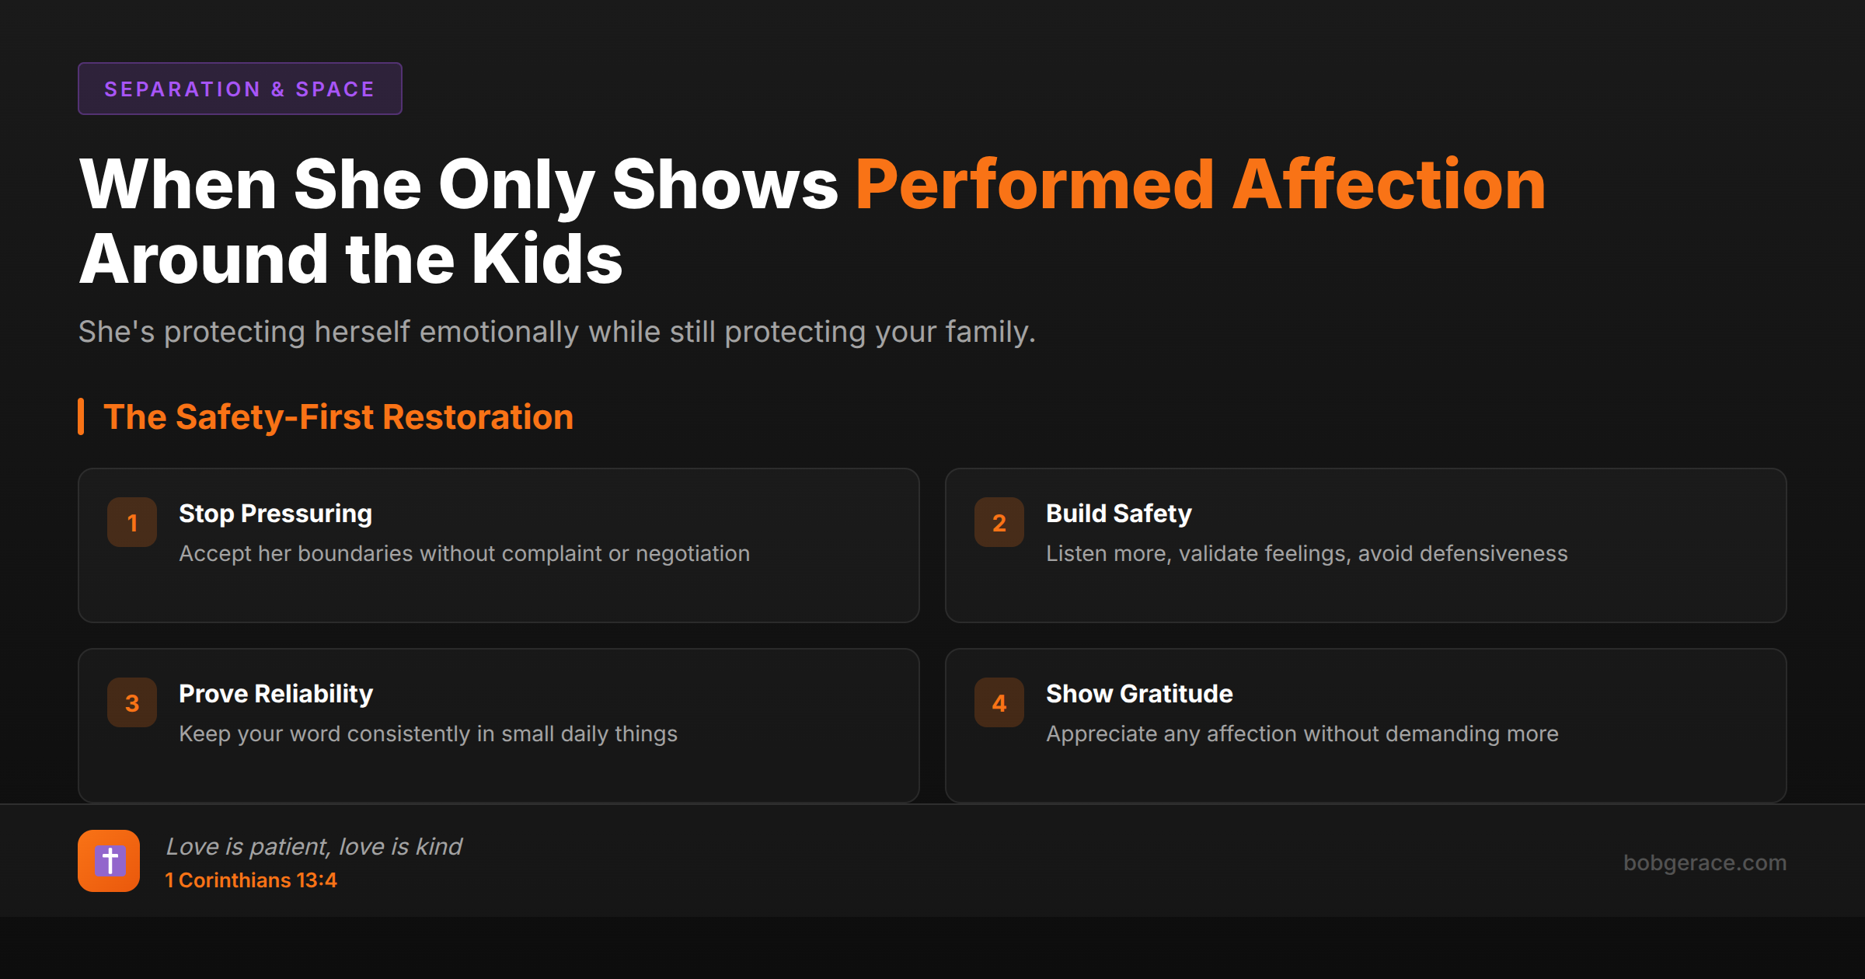Click "Accept her boundaries" description text
Image resolution: width=1865 pixels, height=979 pixels.
[464, 553]
